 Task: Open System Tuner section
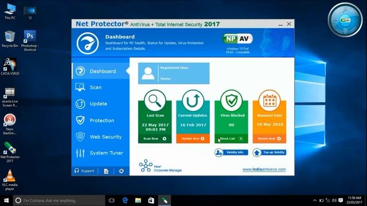tap(100, 153)
